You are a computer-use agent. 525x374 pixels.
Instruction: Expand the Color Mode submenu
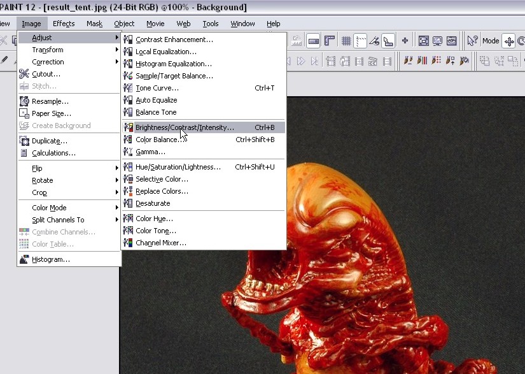(x=69, y=208)
